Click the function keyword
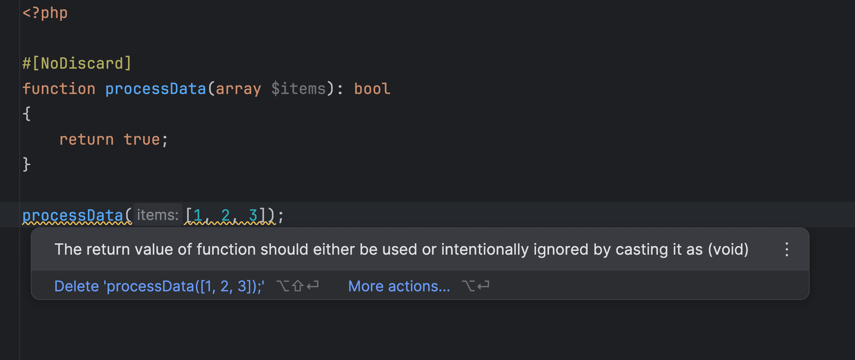Screen dimensions: 855x360 coord(59,88)
